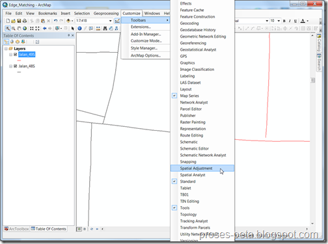Switch TOC to List By Selection

point(23,42)
